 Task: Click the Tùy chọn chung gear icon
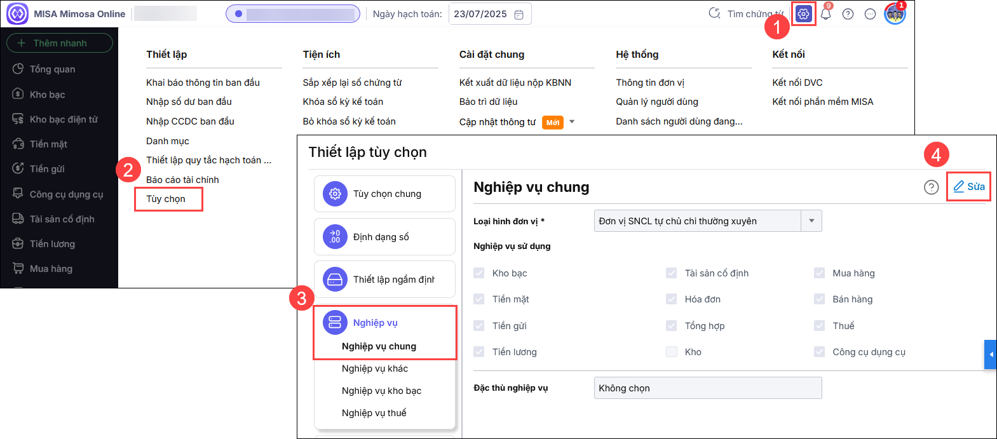click(x=335, y=194)
